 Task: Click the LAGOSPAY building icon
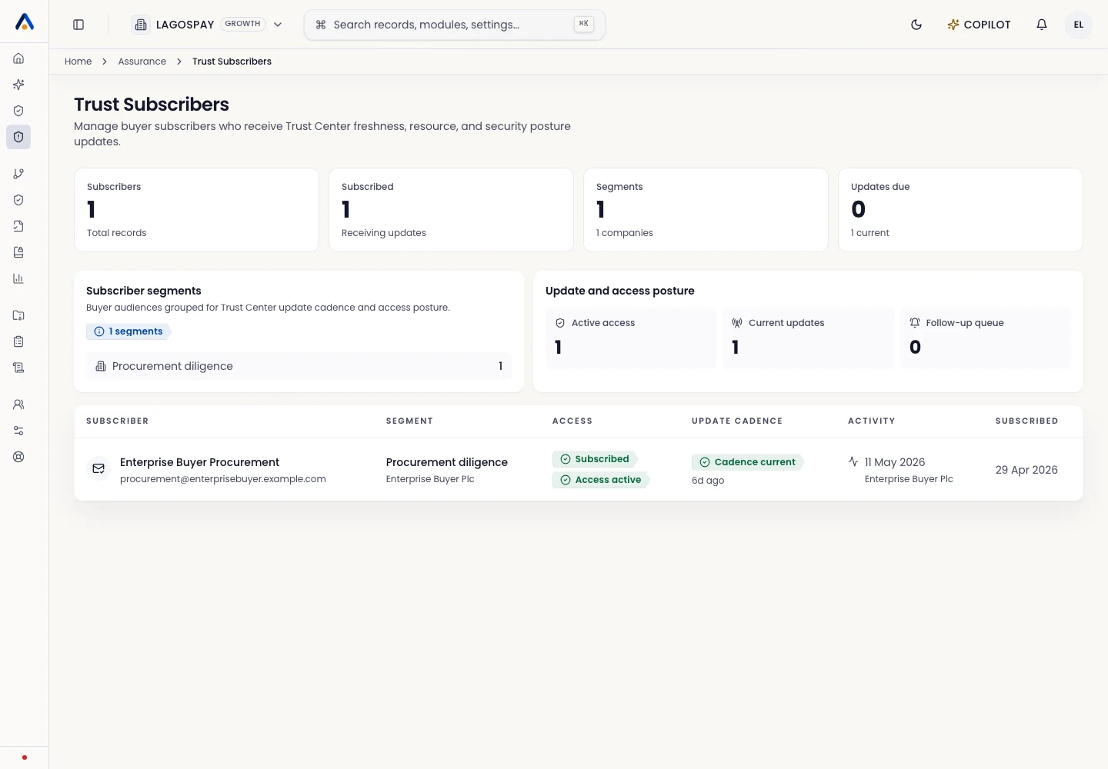pos(141,25)
